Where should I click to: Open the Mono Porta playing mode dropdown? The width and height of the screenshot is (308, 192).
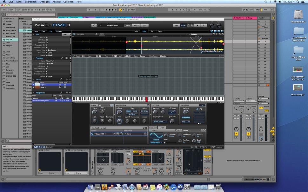(160, 121)
